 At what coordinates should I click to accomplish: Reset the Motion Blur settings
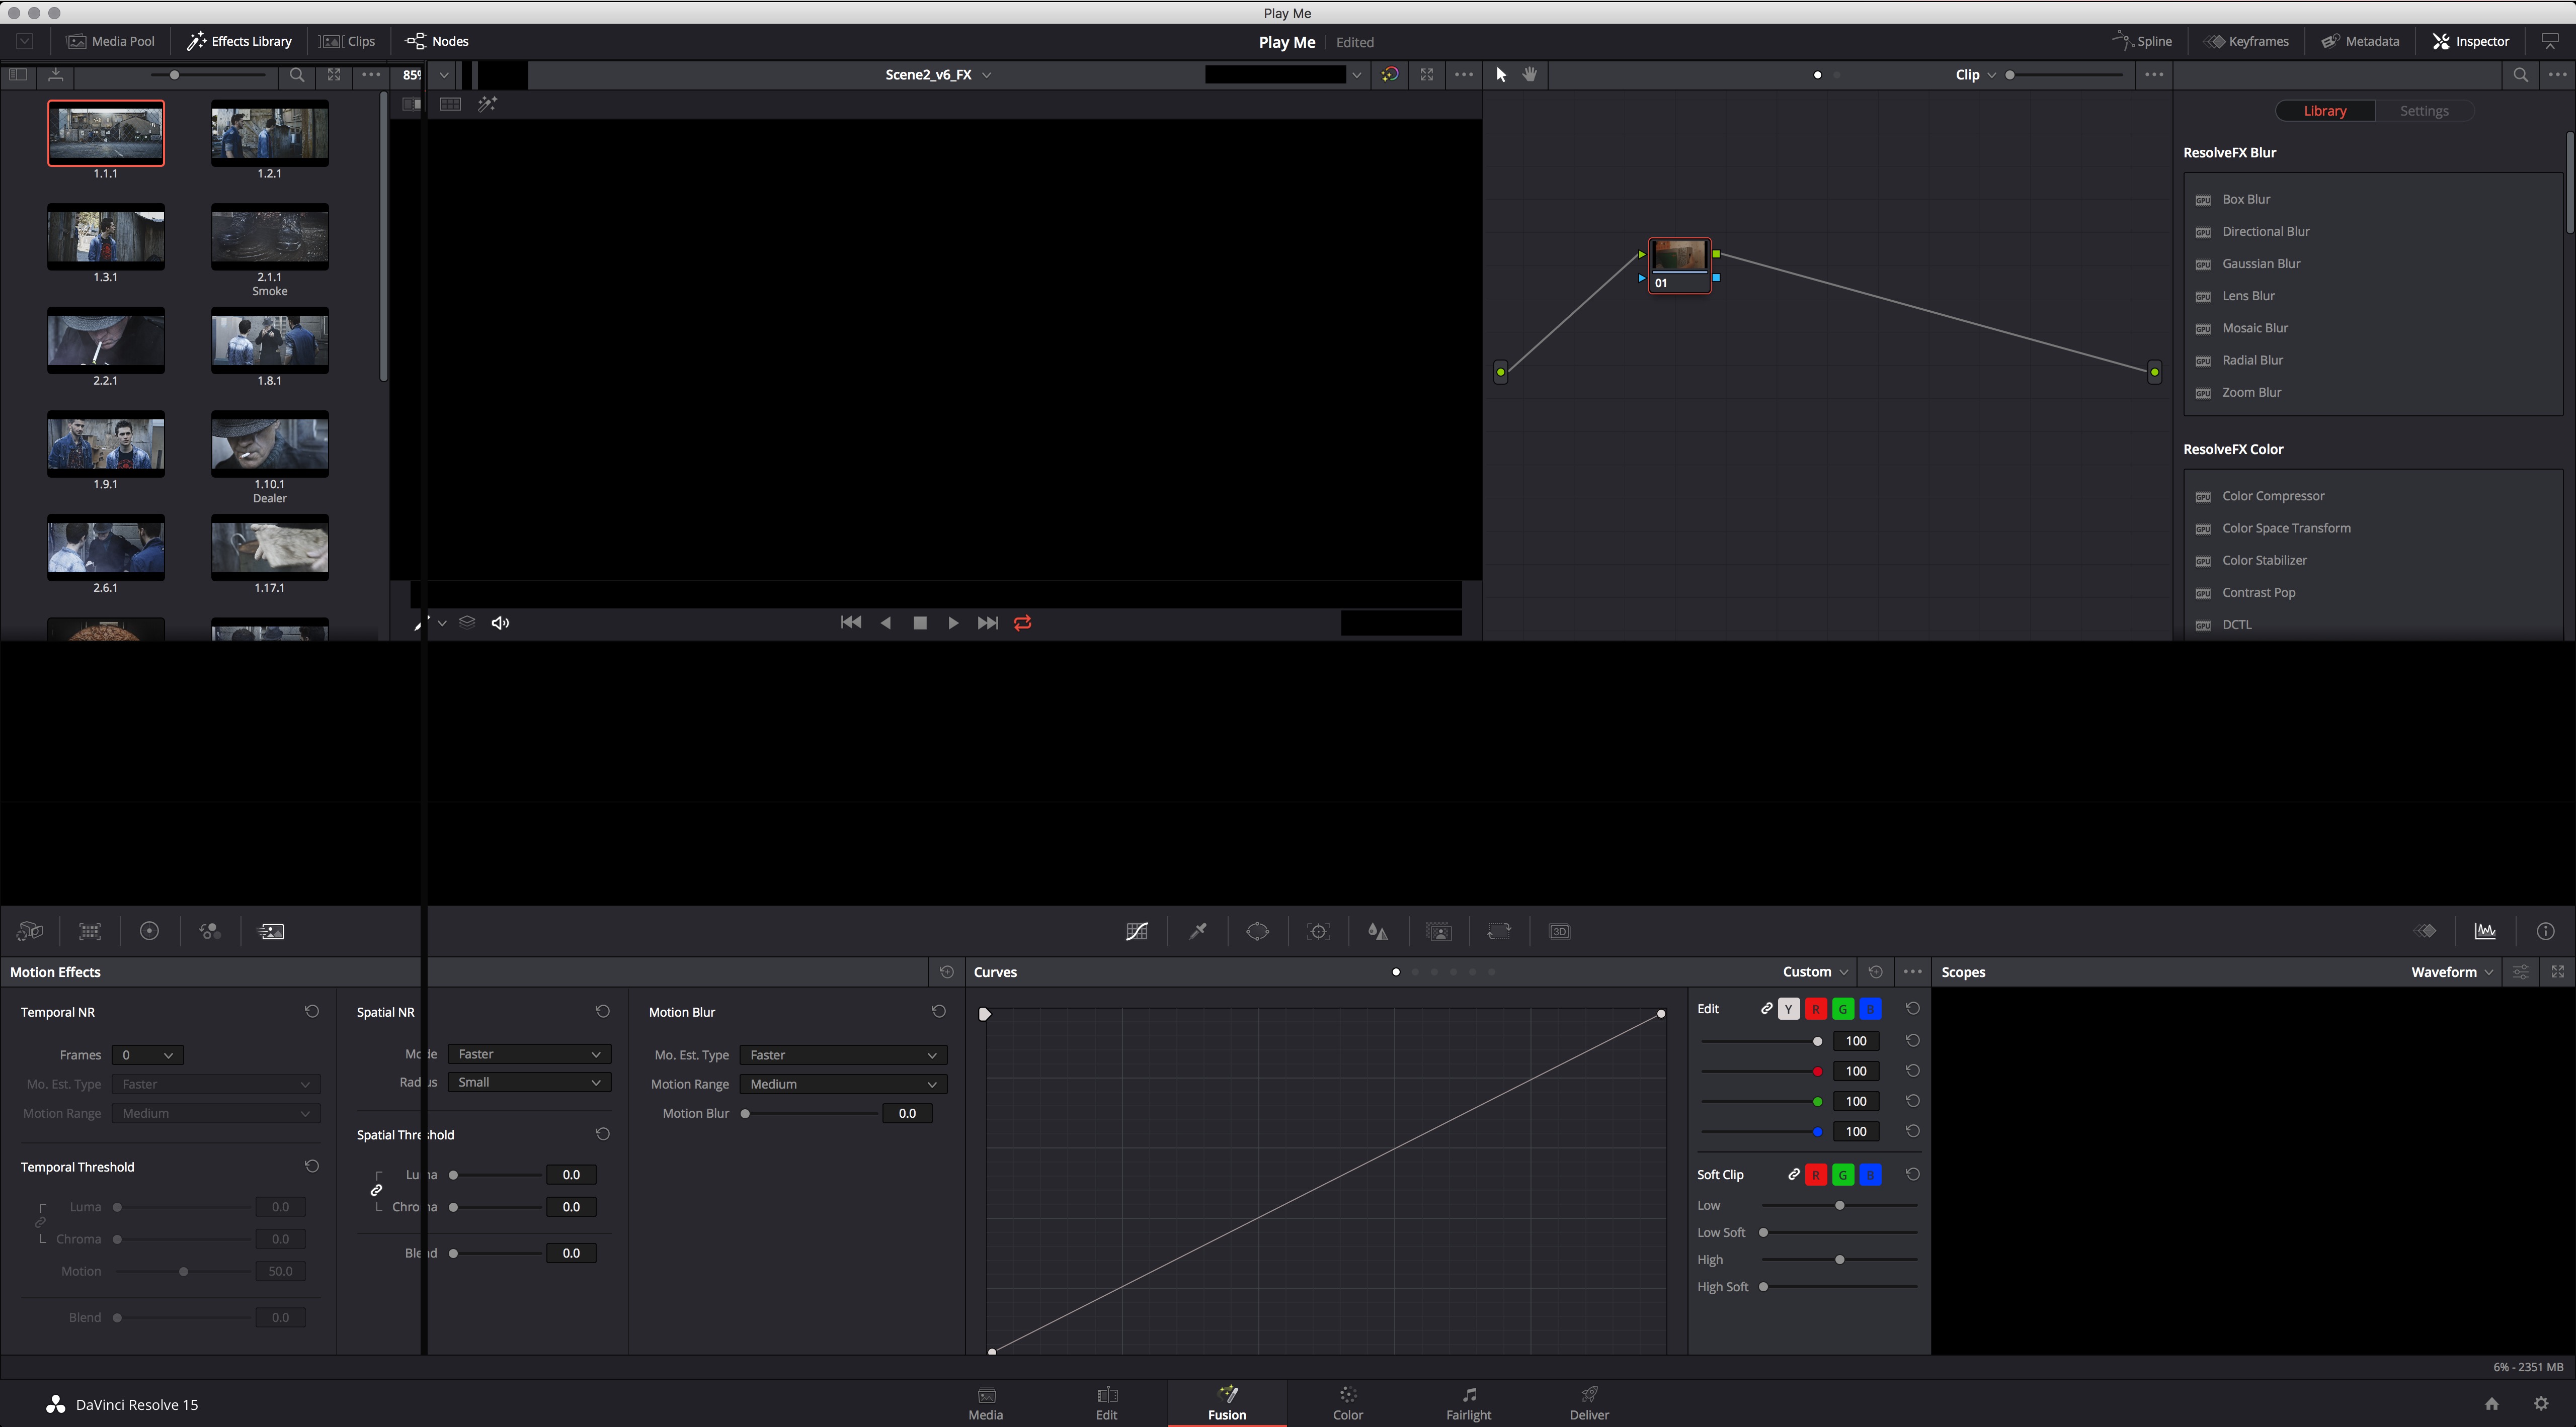tap(938, 1011)
